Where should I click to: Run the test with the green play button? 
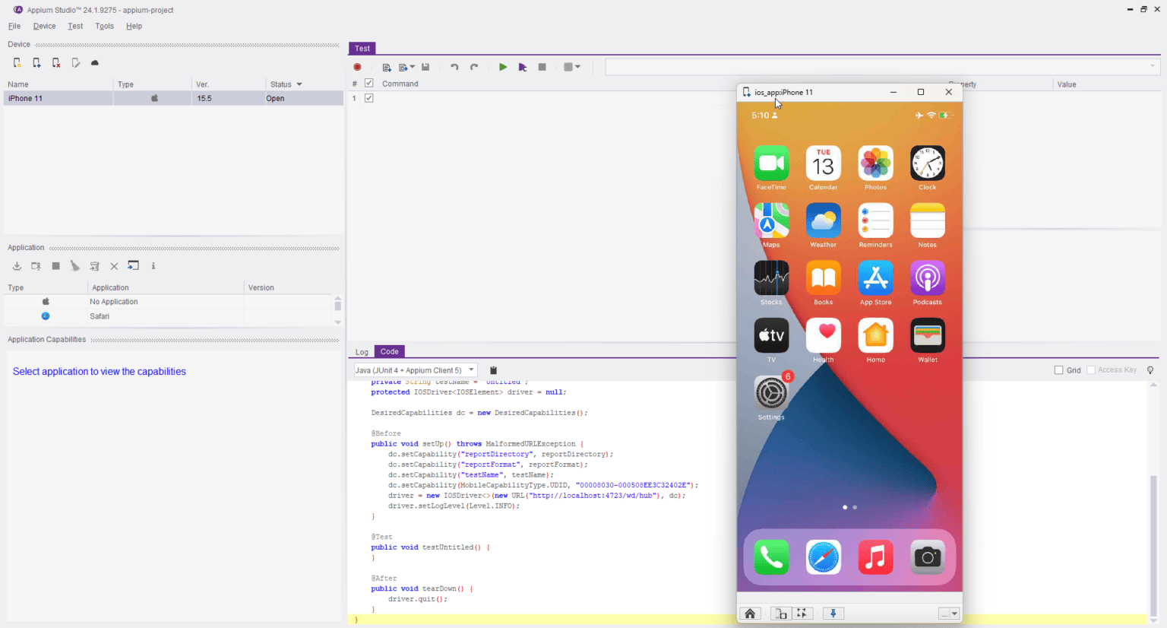pyautogui.click(x=503, y=67)
